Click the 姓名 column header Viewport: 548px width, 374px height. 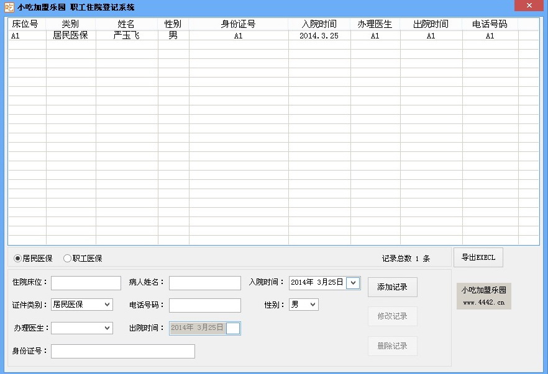click(127, 24)
